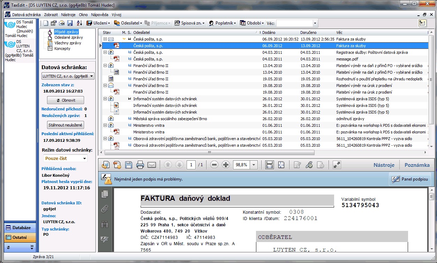Toggle the tree view icon at toolbar right
The height and width of the screenshot is (263, 437).
point(423,23)
